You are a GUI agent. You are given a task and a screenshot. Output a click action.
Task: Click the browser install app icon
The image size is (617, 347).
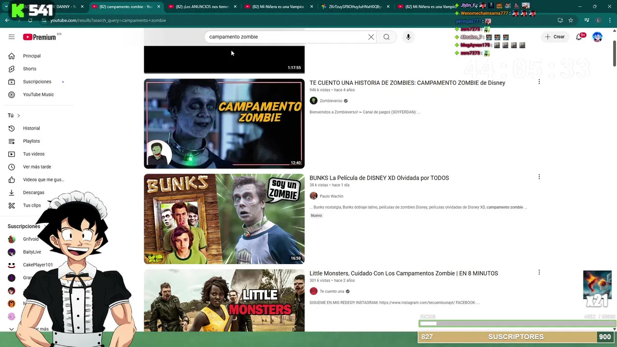pos(560,20)
